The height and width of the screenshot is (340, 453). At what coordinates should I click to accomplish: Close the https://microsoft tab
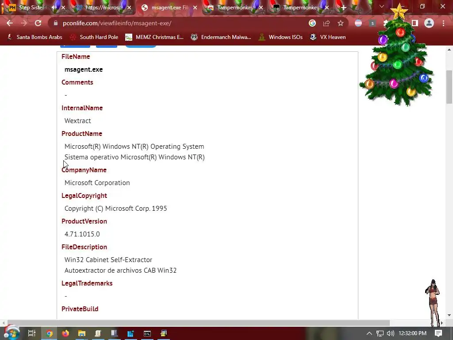coord(129,8)
